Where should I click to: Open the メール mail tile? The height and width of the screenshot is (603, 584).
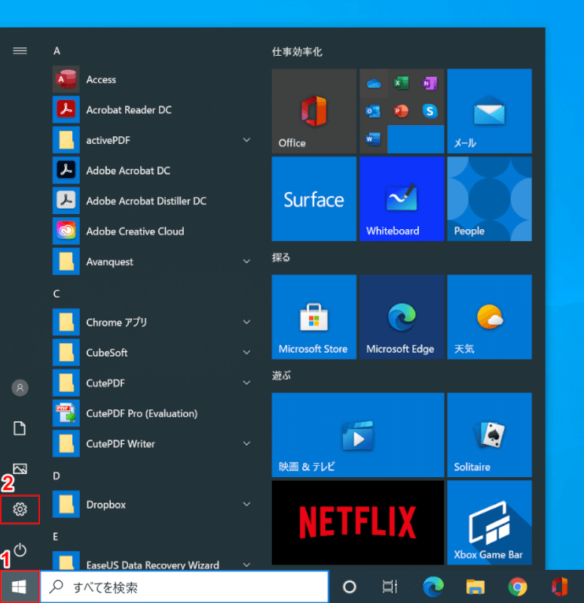point(490,111)
